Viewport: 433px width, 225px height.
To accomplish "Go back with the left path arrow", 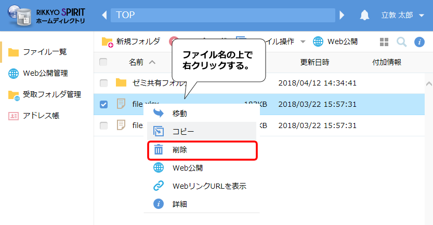I will pos(104,15).
